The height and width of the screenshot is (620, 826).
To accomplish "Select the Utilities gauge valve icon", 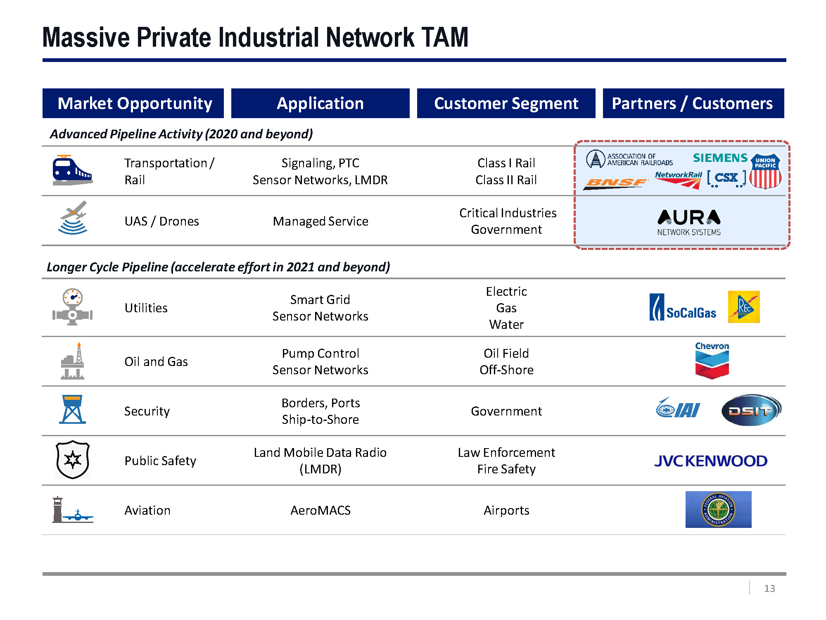I will point(72,307).
